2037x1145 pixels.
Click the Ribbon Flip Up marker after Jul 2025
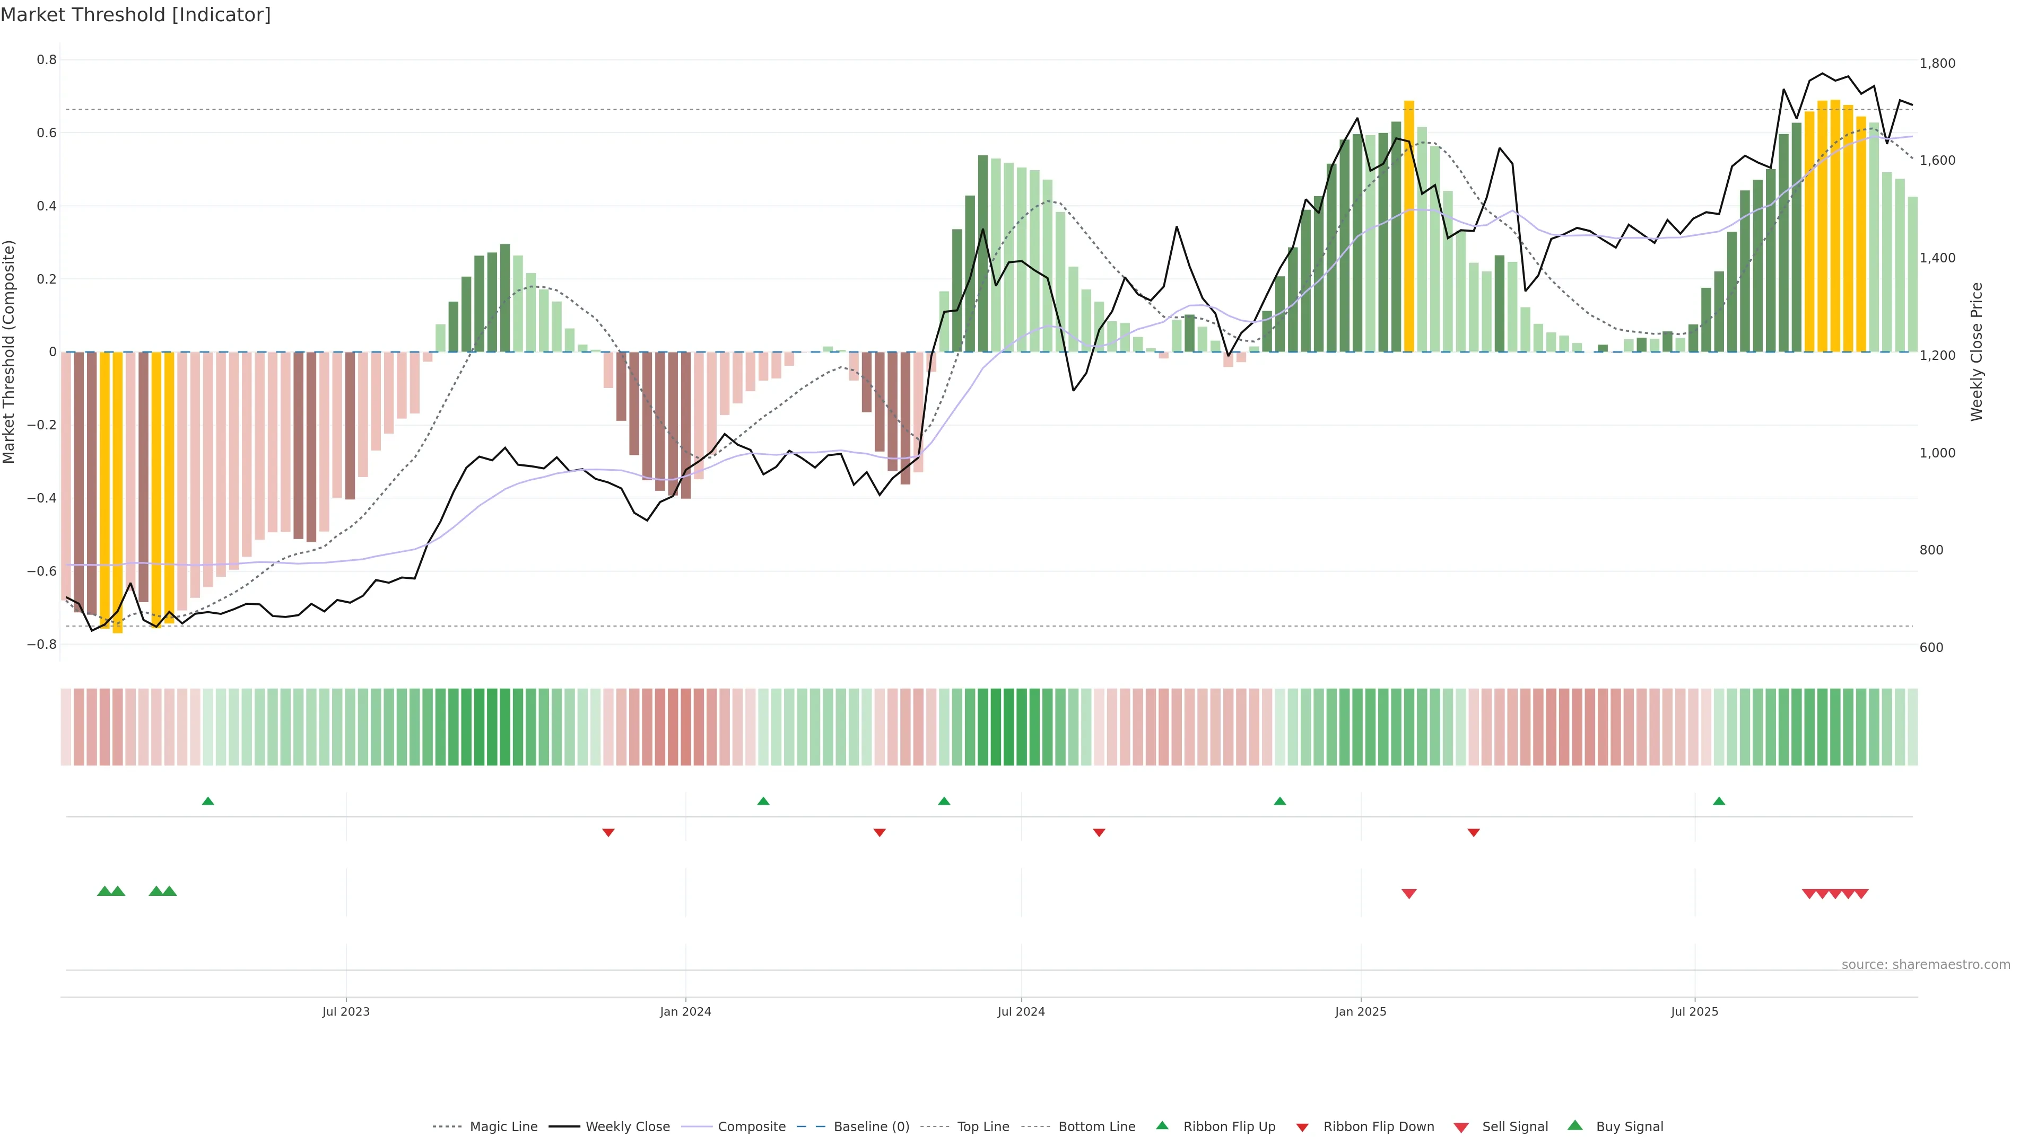tap(1719, 801)
